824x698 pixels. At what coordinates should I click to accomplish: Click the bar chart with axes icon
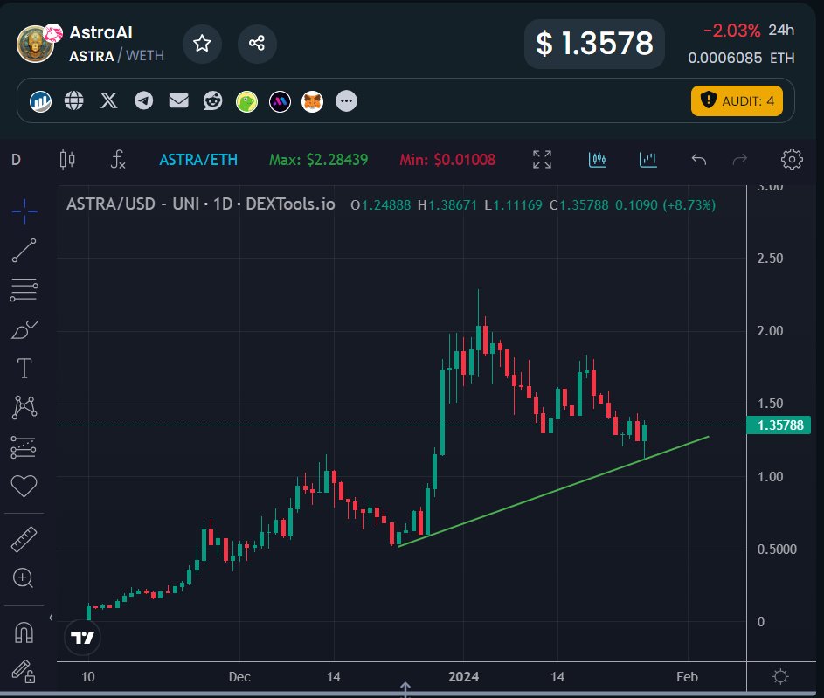point(648,159)
